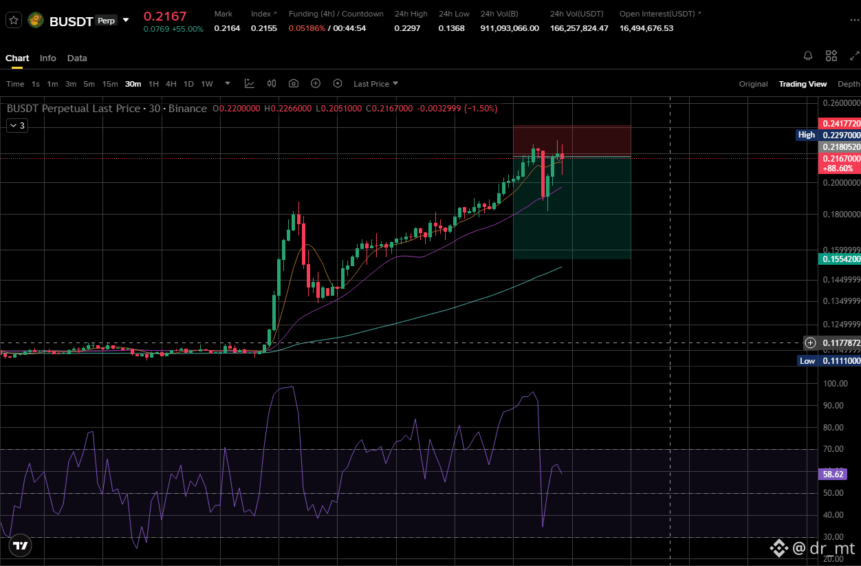
Task: Click the 24h Vol(USDT) value 166,257,824.47
Action: [x=579, y=28]
